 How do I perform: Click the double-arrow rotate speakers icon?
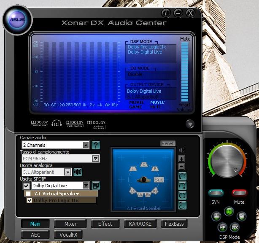coord(183,195)
